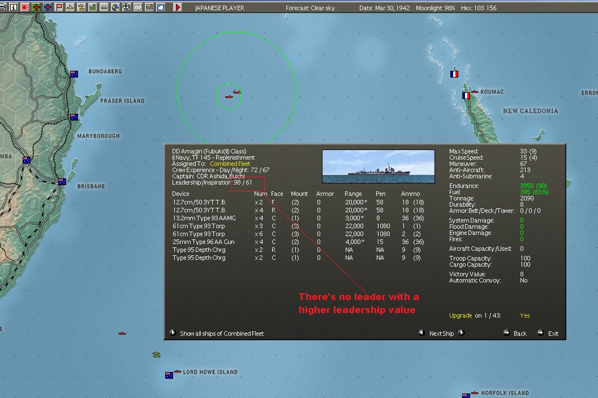Click the yellow Upgrade link
The image size is (598, 398).
pos(461,315)
